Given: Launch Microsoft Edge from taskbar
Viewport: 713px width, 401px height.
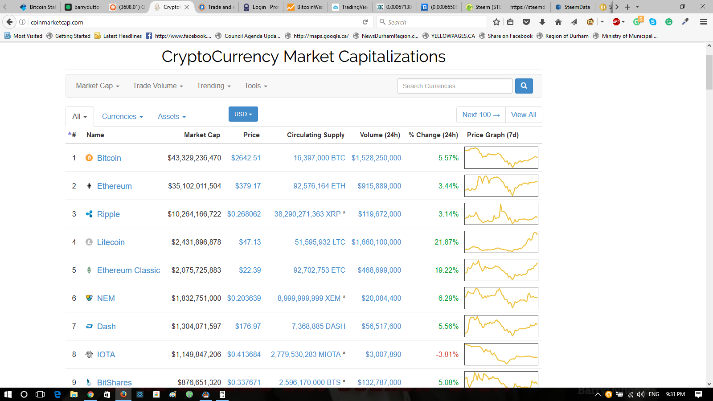Looking at the screenshot, I should pyautogui.click(x=57, y=394).
